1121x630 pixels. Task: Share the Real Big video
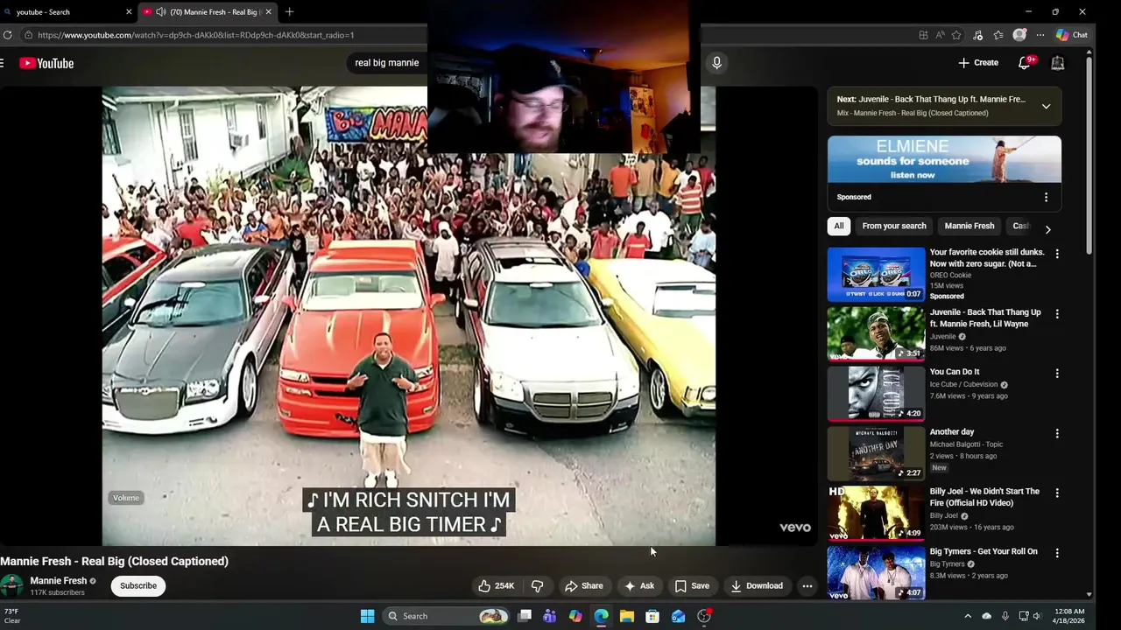[x=584, y=585]
